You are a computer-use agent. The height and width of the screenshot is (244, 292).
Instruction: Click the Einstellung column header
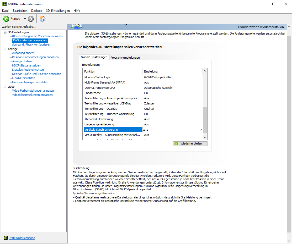click(x=172, y=71)
